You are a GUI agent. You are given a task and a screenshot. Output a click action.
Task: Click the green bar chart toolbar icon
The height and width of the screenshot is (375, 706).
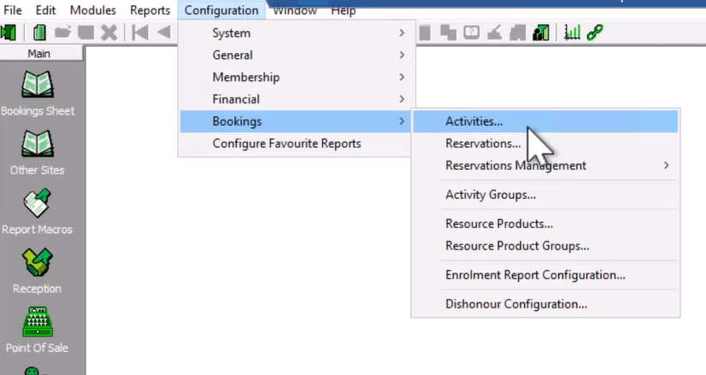(x=573, y=32)
